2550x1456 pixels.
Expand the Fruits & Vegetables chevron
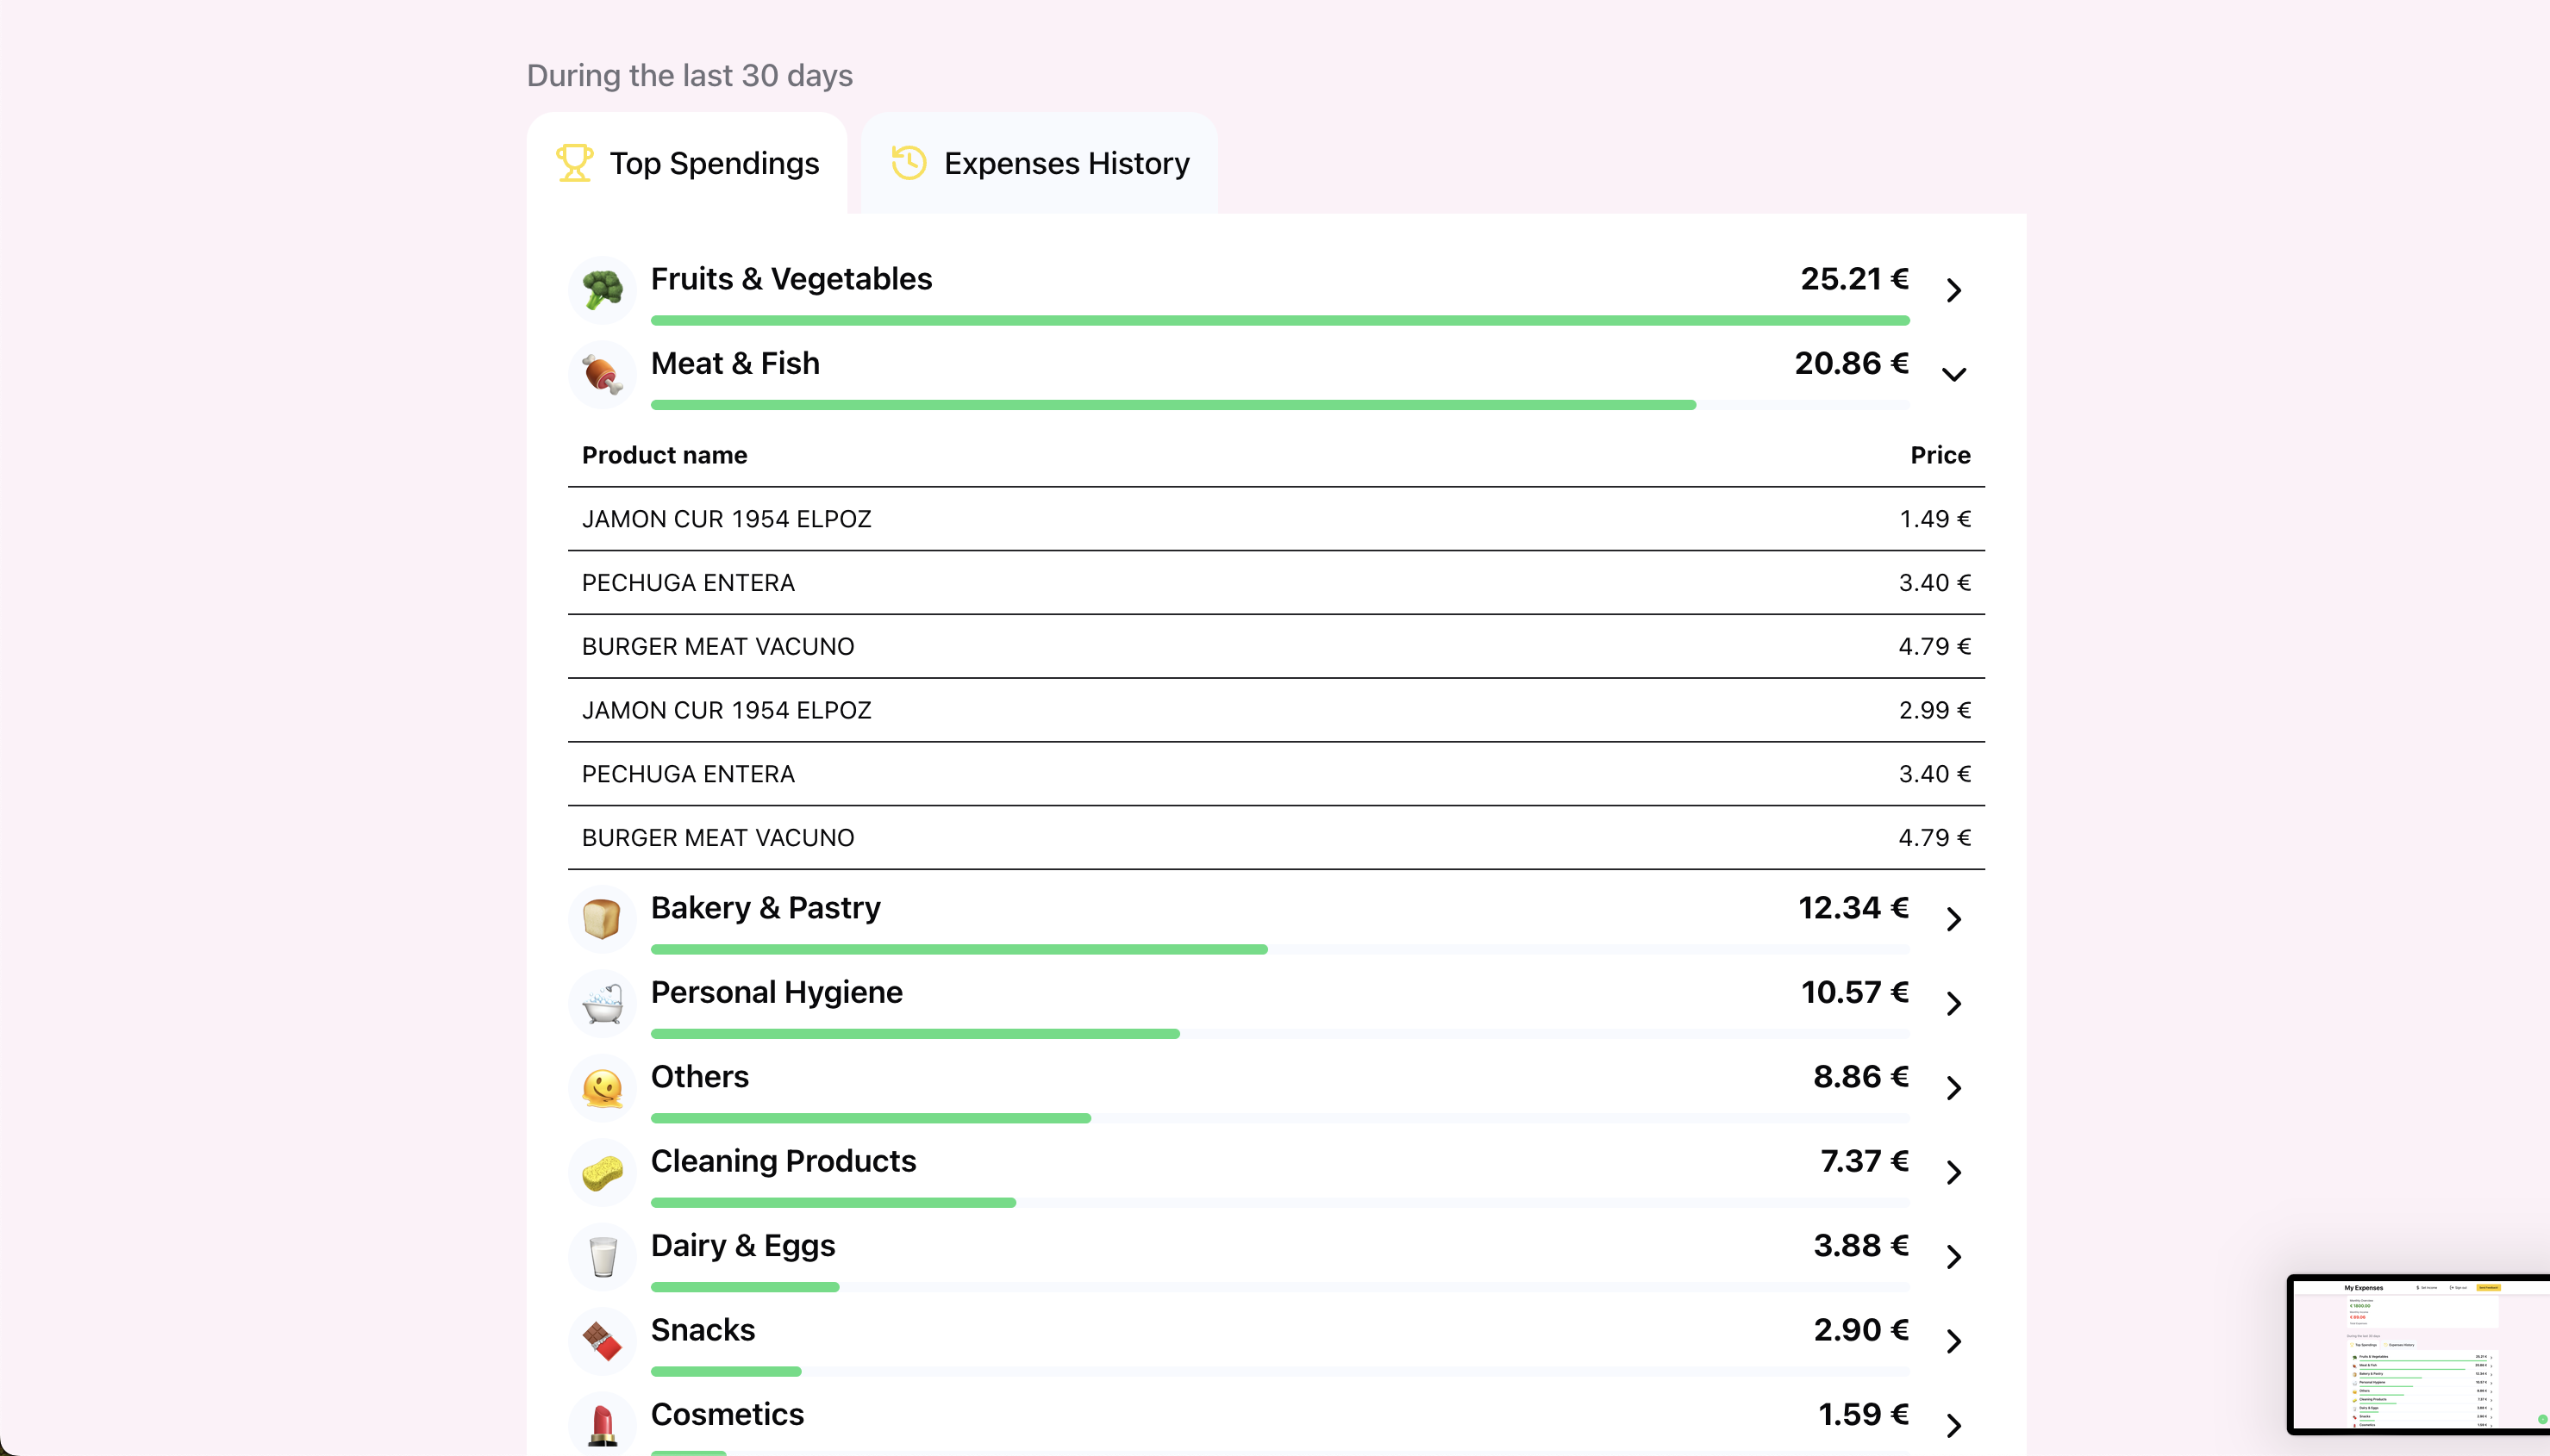tap(1953, 290)
